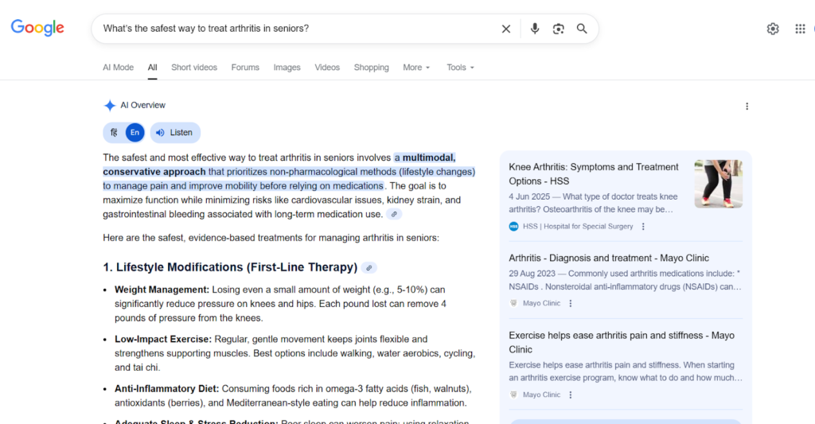The image size is (815, 424).
Task: Expand the More dropdown
Action: (416, 68)
